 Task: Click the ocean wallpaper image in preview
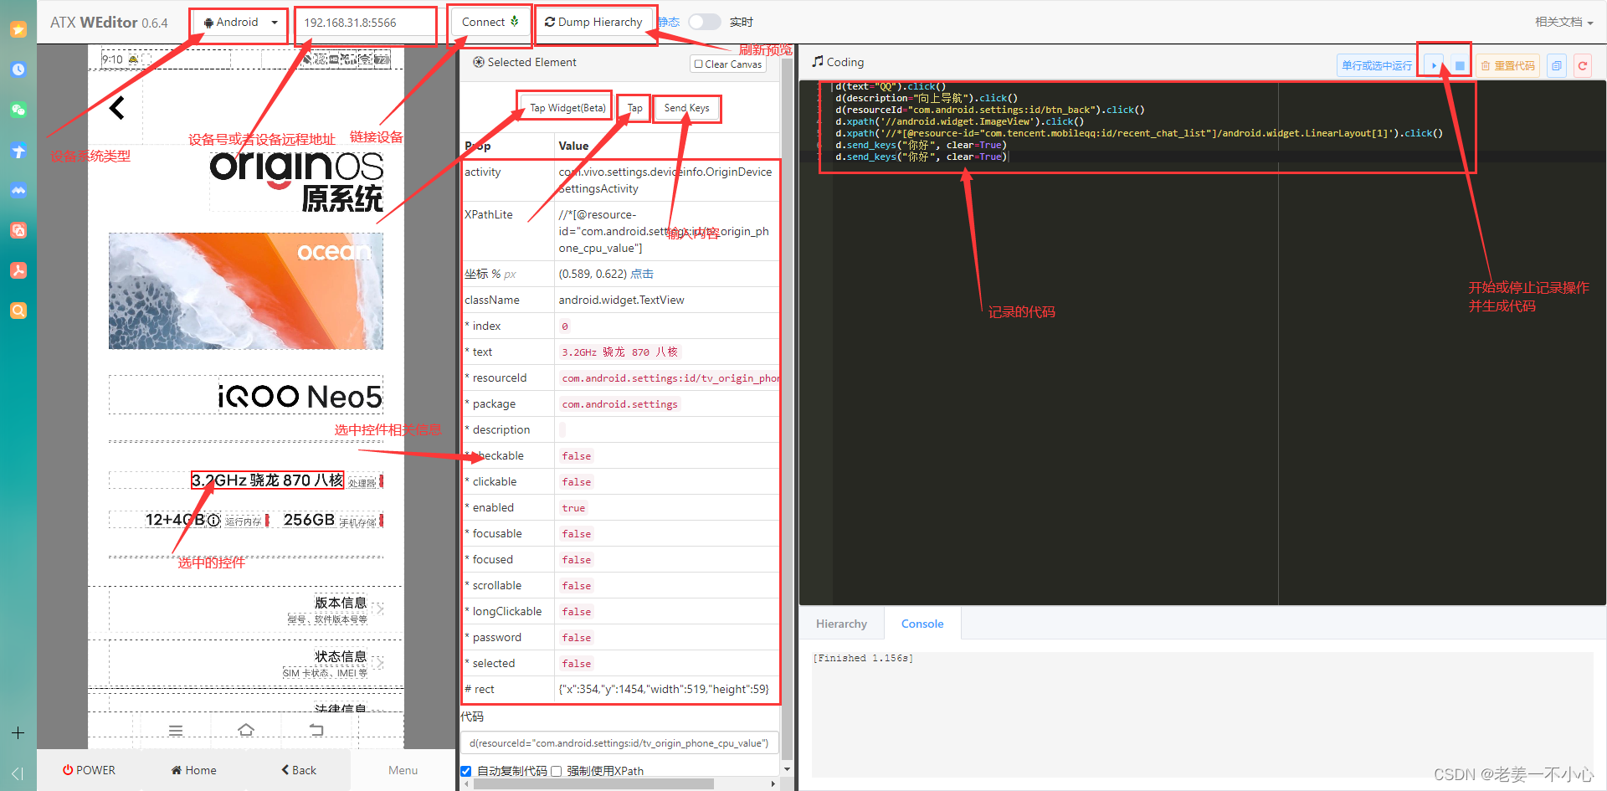246,291
